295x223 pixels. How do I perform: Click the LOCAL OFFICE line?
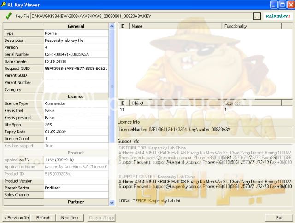[150, 200]
